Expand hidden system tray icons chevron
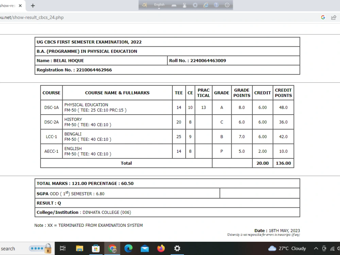 click(316, 248)
